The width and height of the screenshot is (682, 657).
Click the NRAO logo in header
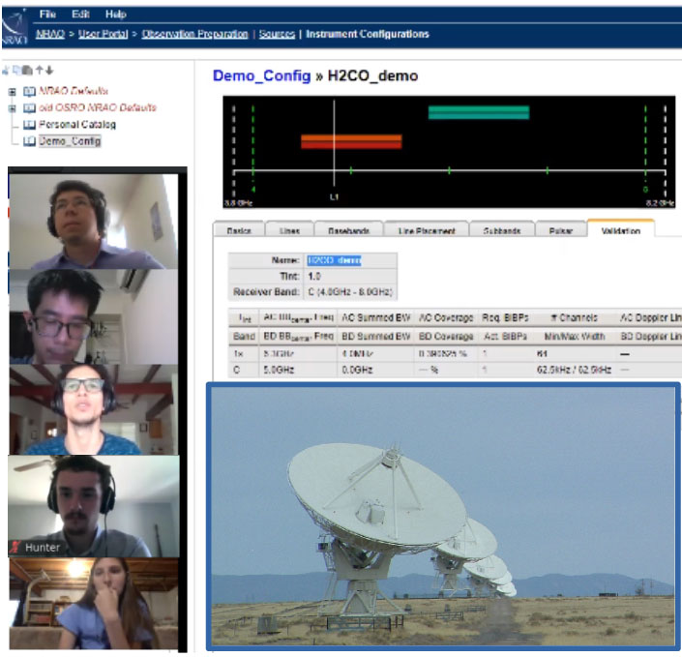pyautogui.click(x=15, y=28)
